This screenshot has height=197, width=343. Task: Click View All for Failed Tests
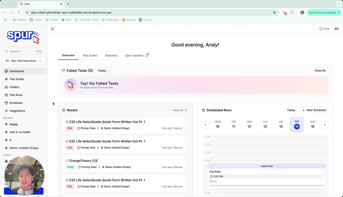(320, 71)
